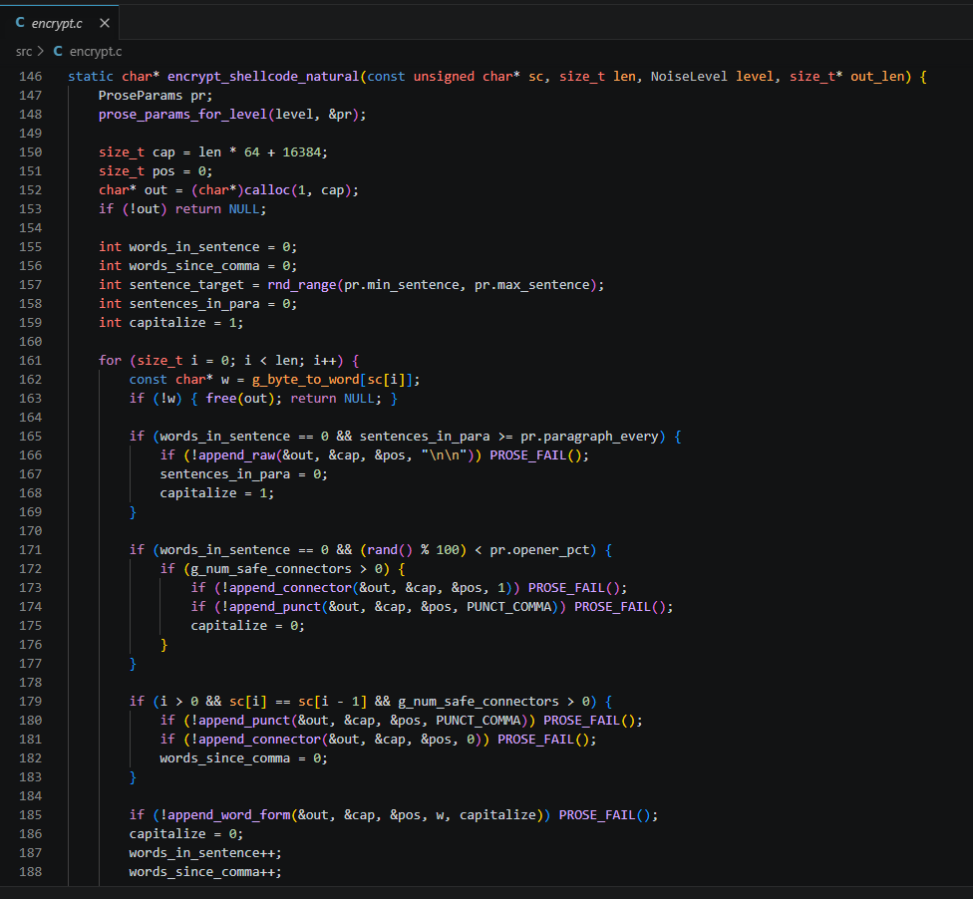Click the C file icon on encrypt.c tab
The image size is (973, 899).
click(x=20, y=23)
